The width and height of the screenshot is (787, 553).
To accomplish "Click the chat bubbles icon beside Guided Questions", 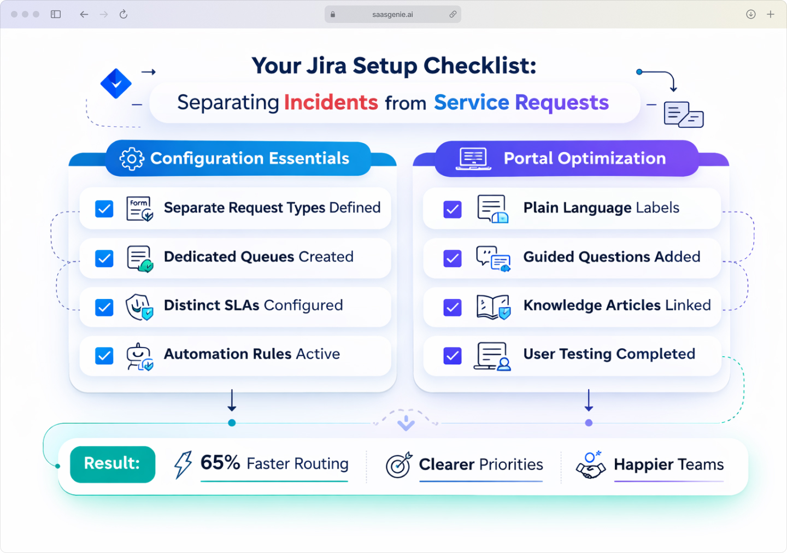I will point(492,258).
